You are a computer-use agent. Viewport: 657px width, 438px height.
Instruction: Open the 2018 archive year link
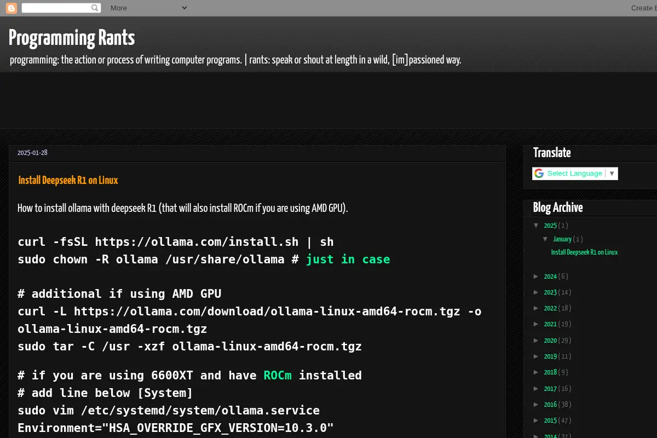point(550,372)
